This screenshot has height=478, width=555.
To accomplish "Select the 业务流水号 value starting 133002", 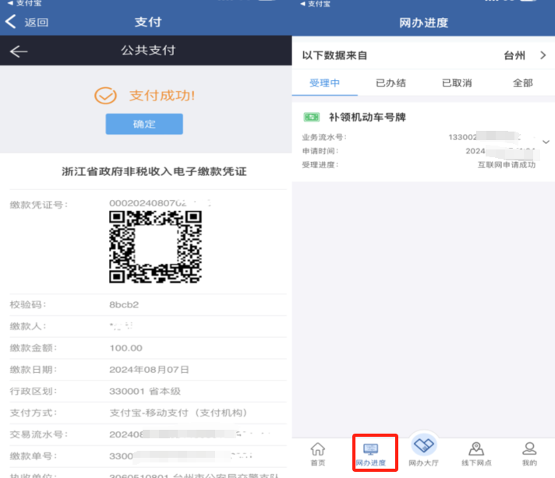I will [x=484, y=137].
